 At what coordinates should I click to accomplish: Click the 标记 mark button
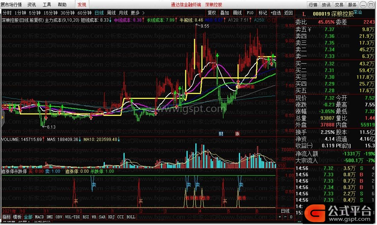(x=263, y=13)
